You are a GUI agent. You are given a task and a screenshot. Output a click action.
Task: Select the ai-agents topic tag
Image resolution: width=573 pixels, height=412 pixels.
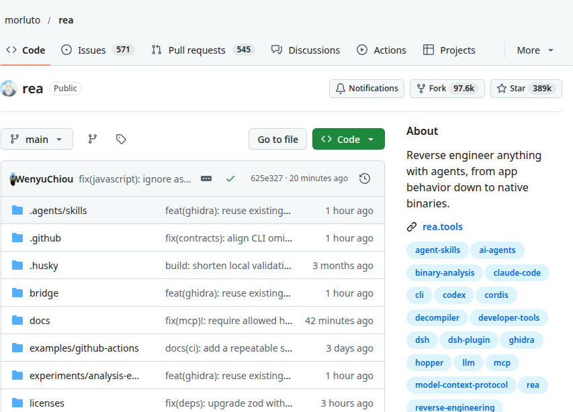497,250
